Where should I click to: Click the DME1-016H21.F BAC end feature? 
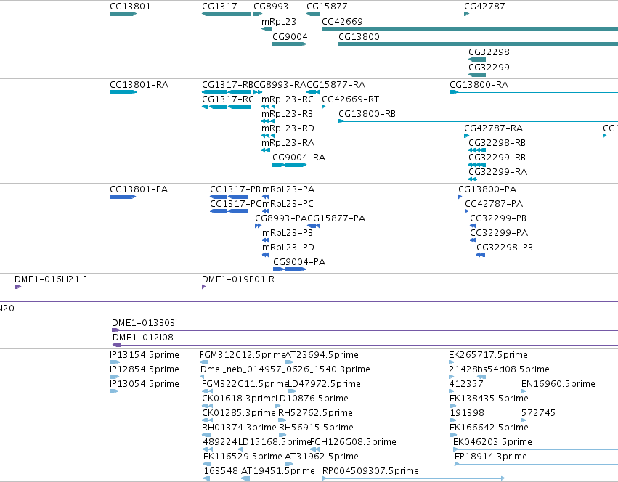[17, 287]
